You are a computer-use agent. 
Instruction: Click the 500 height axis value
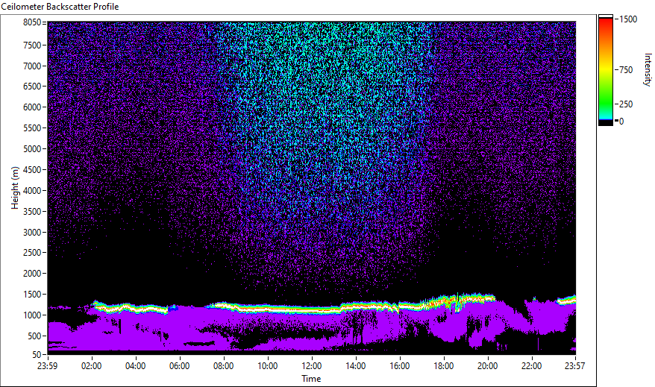pos(34,336)
